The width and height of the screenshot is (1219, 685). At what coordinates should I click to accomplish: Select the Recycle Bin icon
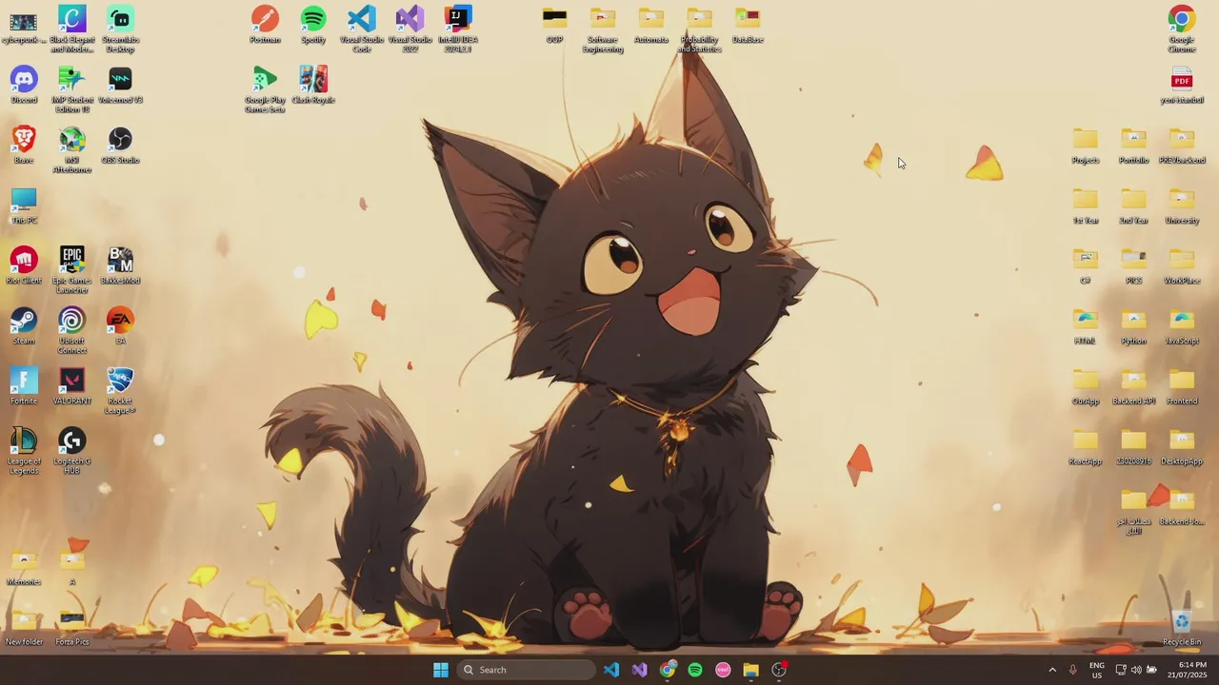[x=1182, y=628]
